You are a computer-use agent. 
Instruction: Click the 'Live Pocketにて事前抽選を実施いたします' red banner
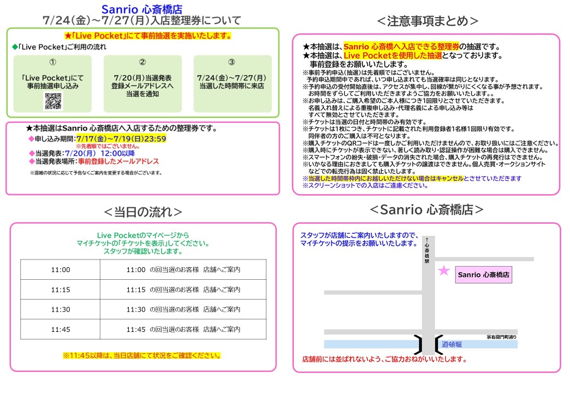tap(148, 36)
